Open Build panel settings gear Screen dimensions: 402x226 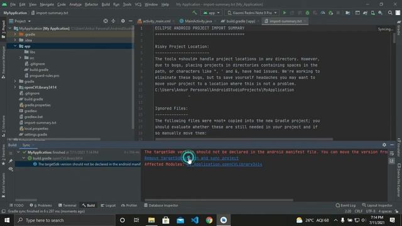384,145
